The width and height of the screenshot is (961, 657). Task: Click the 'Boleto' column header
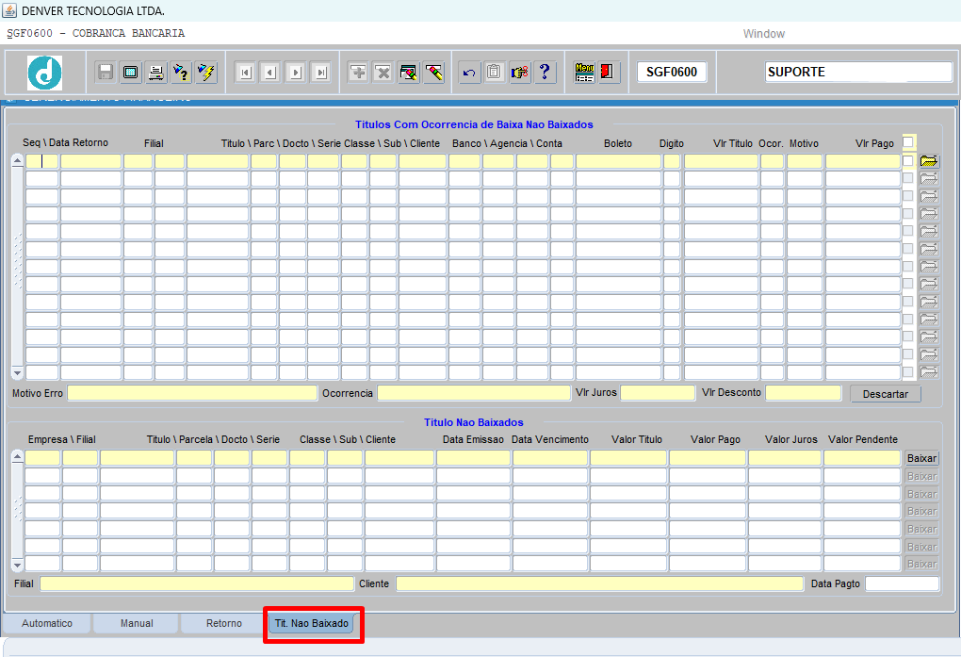tap(618, 143)
